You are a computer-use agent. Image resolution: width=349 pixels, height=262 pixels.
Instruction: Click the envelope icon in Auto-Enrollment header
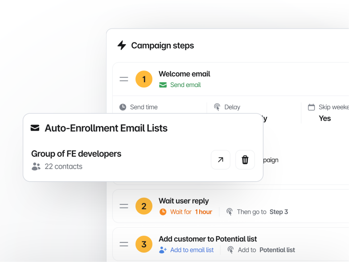point(35,128)
